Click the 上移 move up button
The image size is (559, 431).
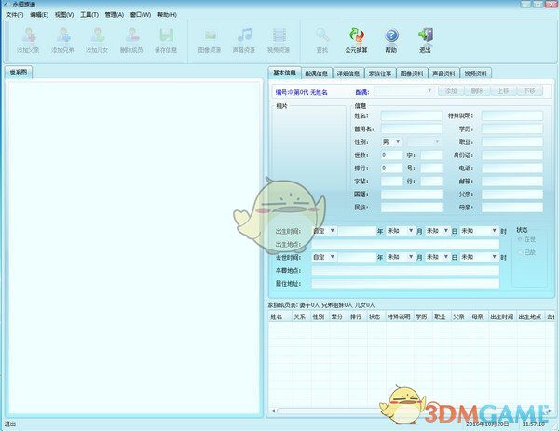503,91
